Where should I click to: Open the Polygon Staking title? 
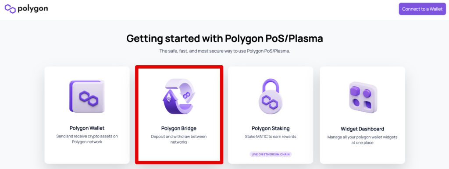point(271,128)
